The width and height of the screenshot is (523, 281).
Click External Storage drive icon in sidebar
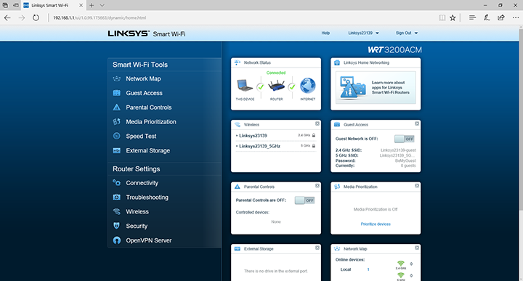point(117,151)
